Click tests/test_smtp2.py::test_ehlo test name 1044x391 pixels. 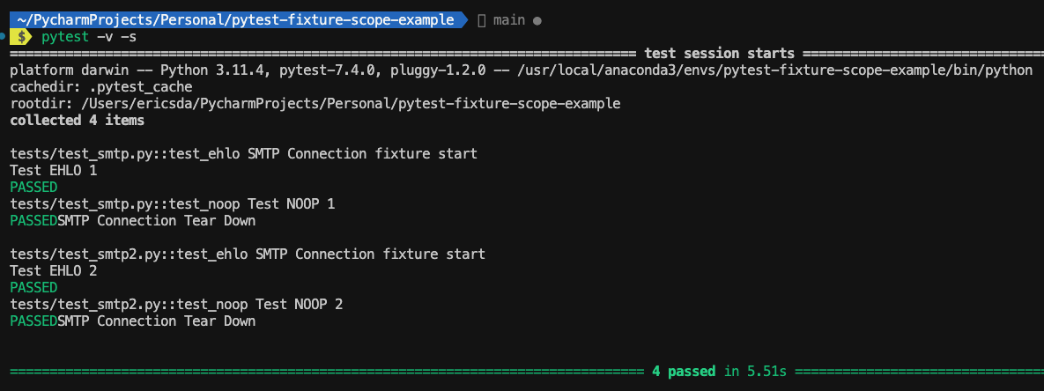pos(129,254)
